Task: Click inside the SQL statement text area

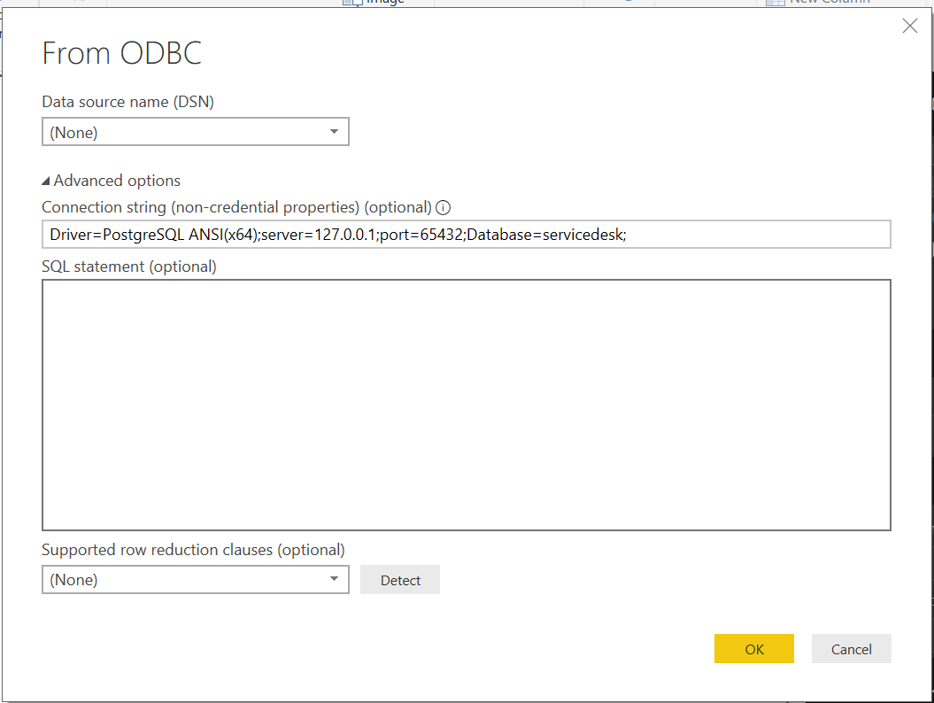Action: click(x=467, y=405)
